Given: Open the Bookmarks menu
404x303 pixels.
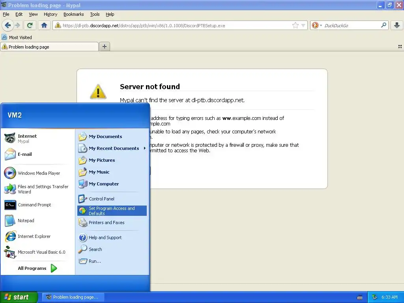Looking at the screenshot, I should [x=74, y=14].
